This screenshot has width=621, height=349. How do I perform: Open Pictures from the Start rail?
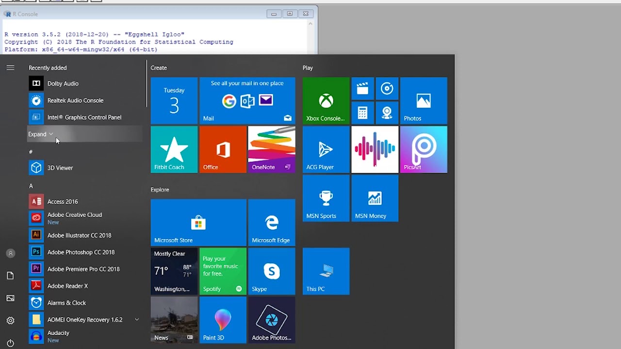10,298
